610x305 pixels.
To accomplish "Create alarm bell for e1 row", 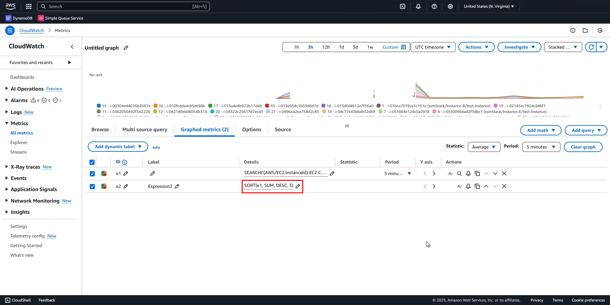I will click(x=468, y=173).
